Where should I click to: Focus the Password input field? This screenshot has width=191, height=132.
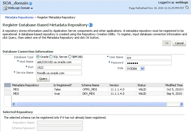pyautogui.click(x=149, y=63)
